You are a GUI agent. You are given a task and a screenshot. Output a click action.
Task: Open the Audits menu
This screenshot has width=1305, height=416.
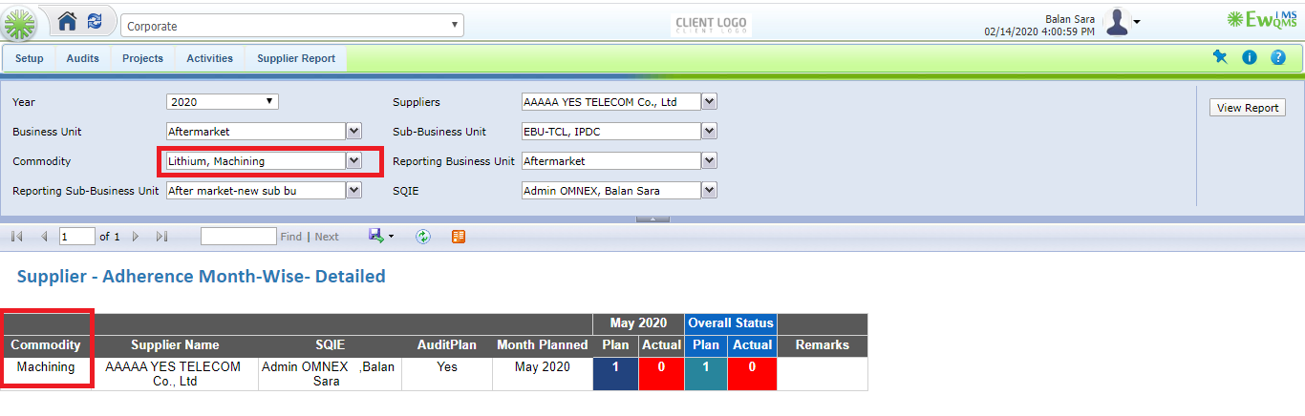point(83,58)
